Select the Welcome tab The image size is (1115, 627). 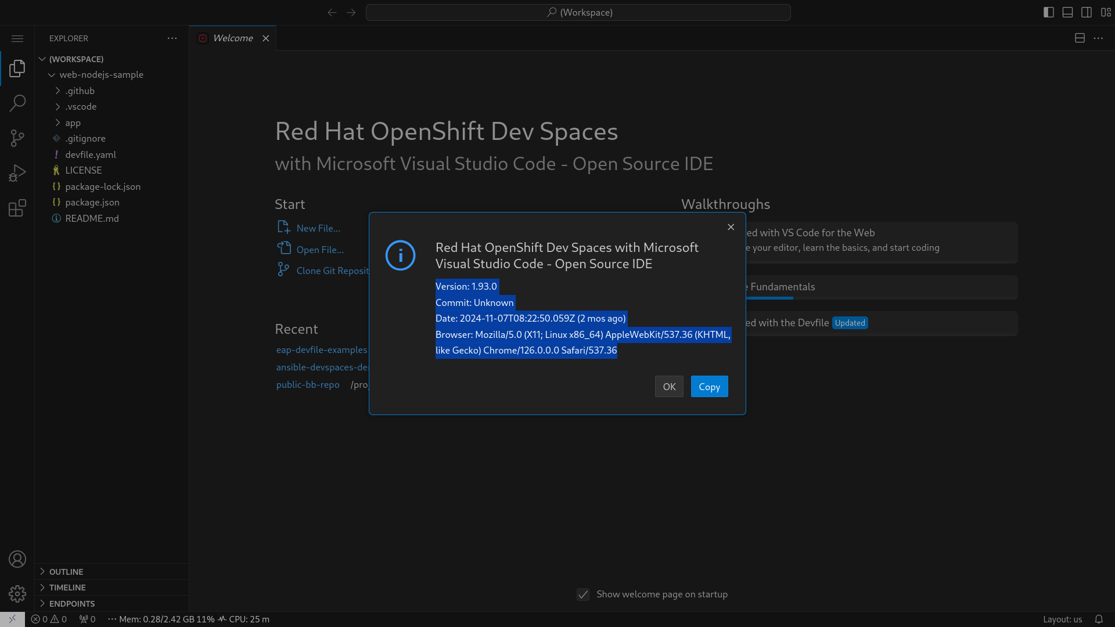[232, 38]
